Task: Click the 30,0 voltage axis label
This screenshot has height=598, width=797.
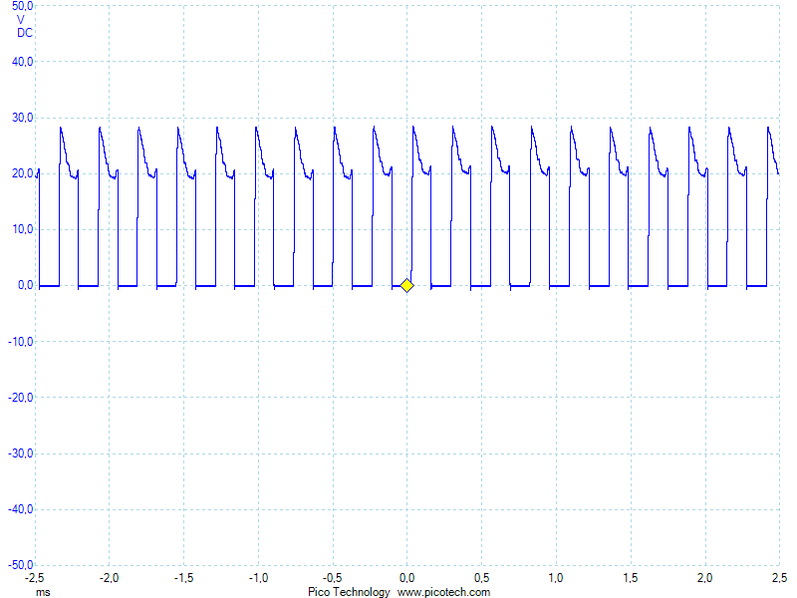Action: pos(22,118)
